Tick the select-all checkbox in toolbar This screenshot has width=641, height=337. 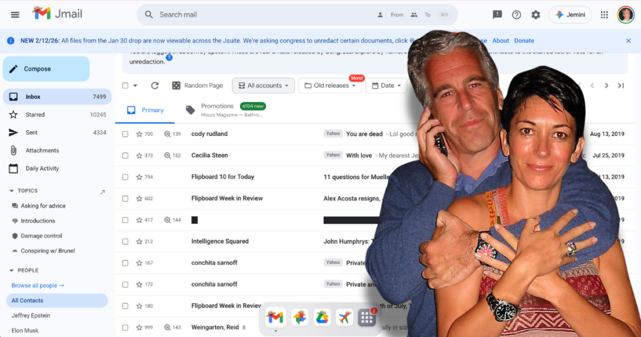click(125, 85)
